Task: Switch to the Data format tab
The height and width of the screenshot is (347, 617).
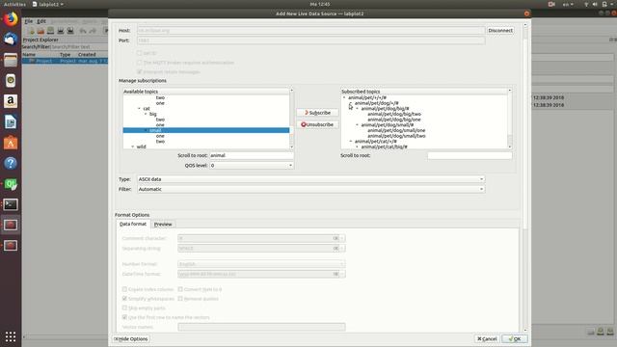Action: click(x=133, y=224)
